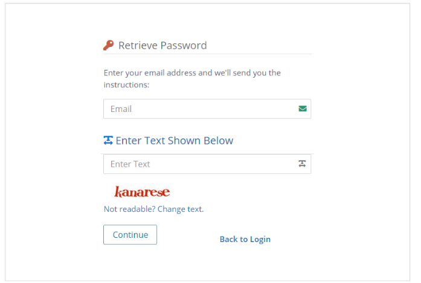Click the Not readable? text
The height and width of the screenshot is (283, 421).
(x=129, y=209)
